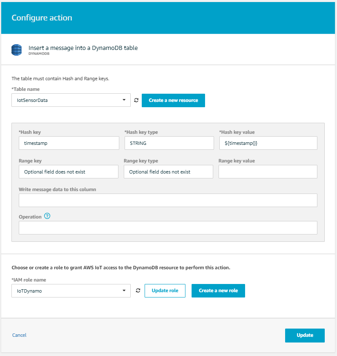Click the Hash key input field
This screenshot has width=337, height=356.
pyautogui.click(x=69, y=143)
